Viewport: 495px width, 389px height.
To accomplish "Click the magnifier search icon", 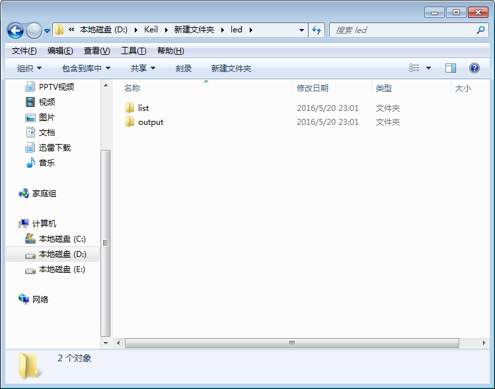I will coord(480,30).
